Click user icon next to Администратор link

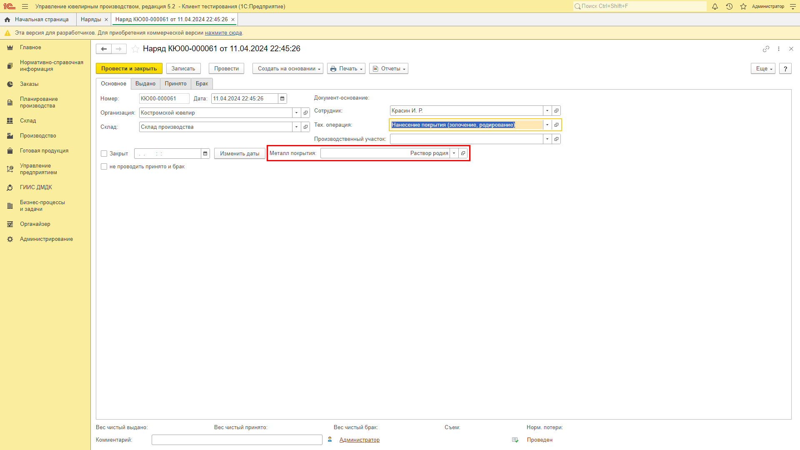[330, 440]
